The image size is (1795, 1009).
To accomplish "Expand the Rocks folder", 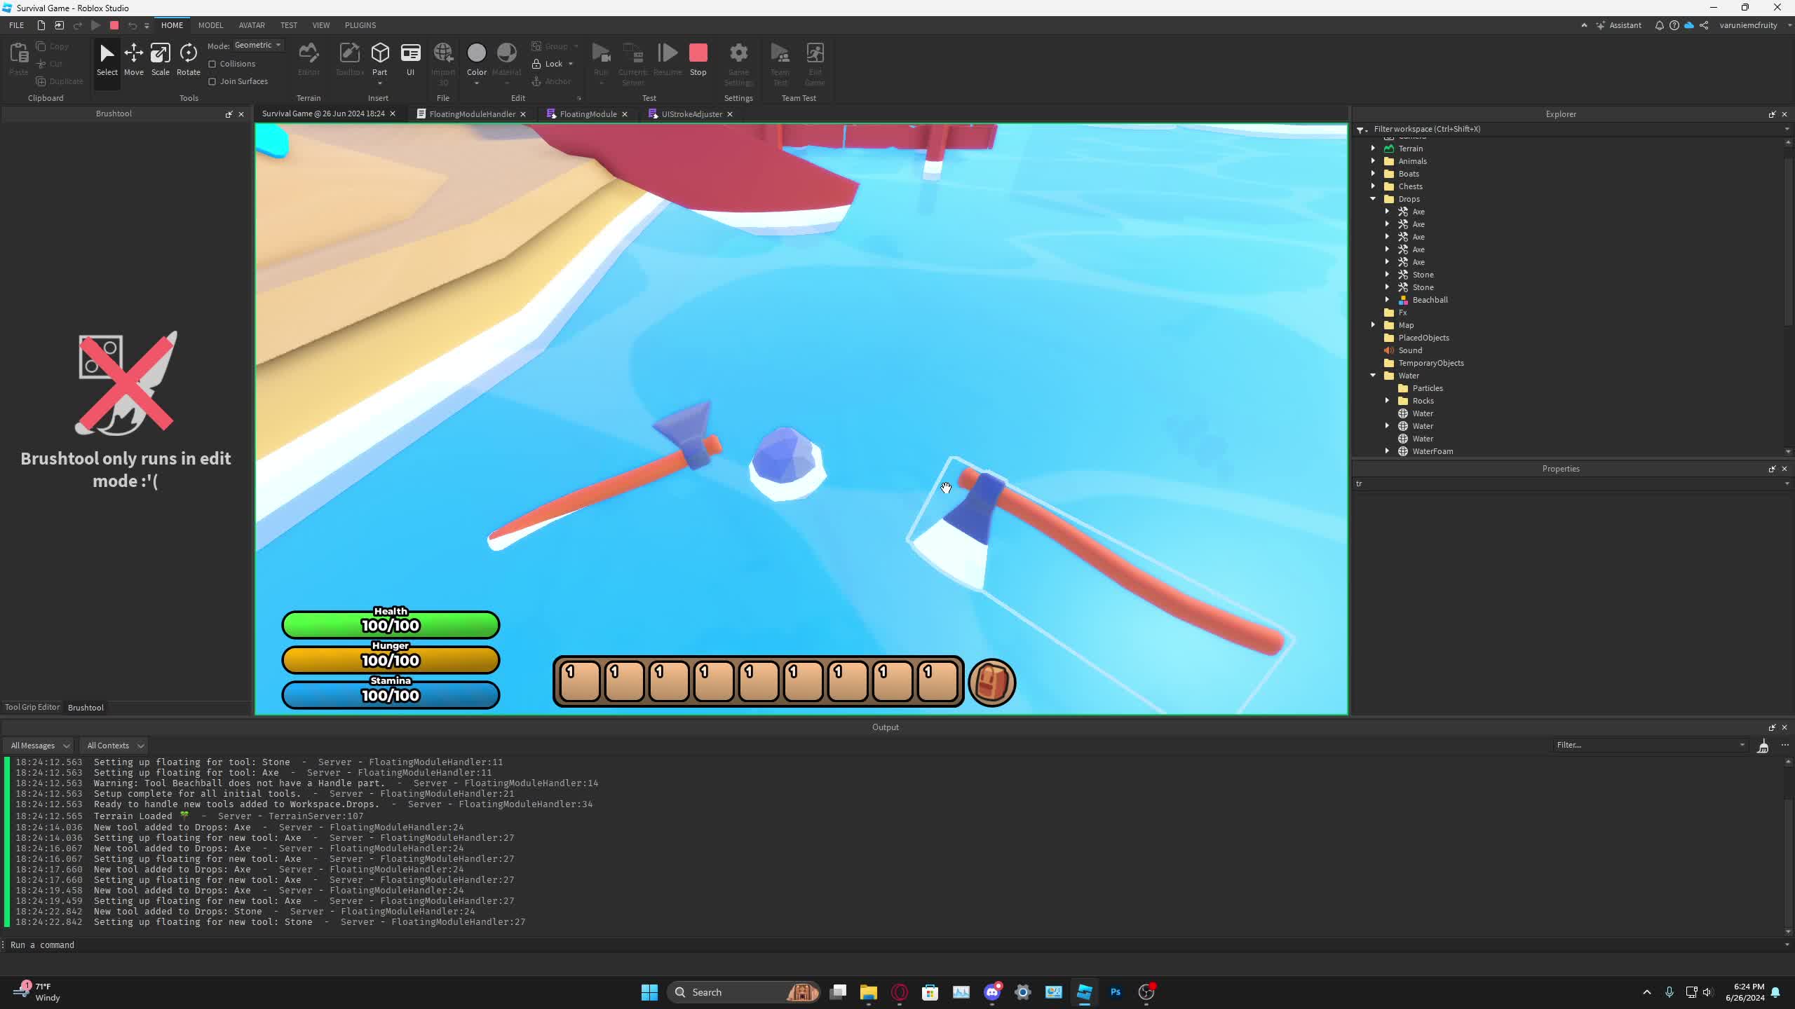I will [1387, 401].
